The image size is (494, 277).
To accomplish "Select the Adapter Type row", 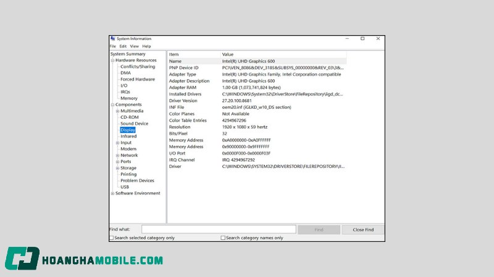I will point(257,74).
